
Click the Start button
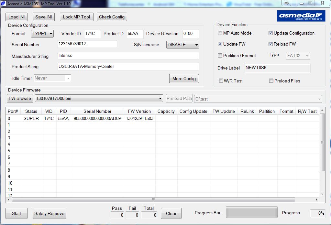tap(17, 213)
